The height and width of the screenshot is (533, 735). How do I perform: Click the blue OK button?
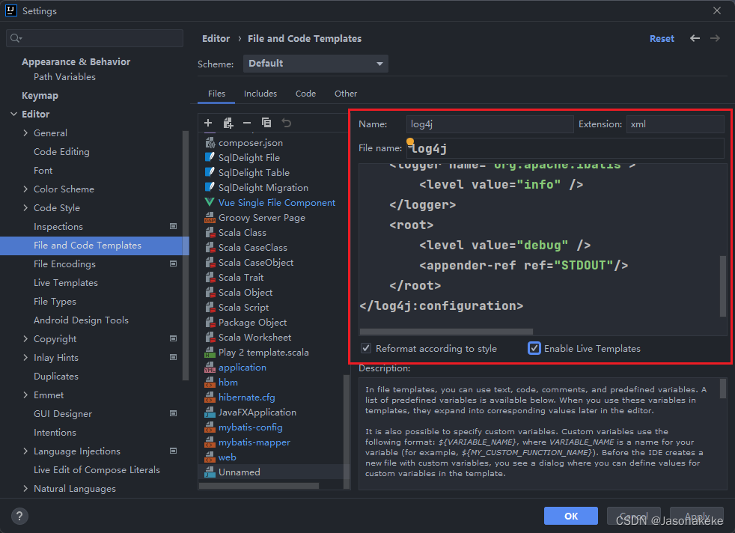tap(570, 516)
